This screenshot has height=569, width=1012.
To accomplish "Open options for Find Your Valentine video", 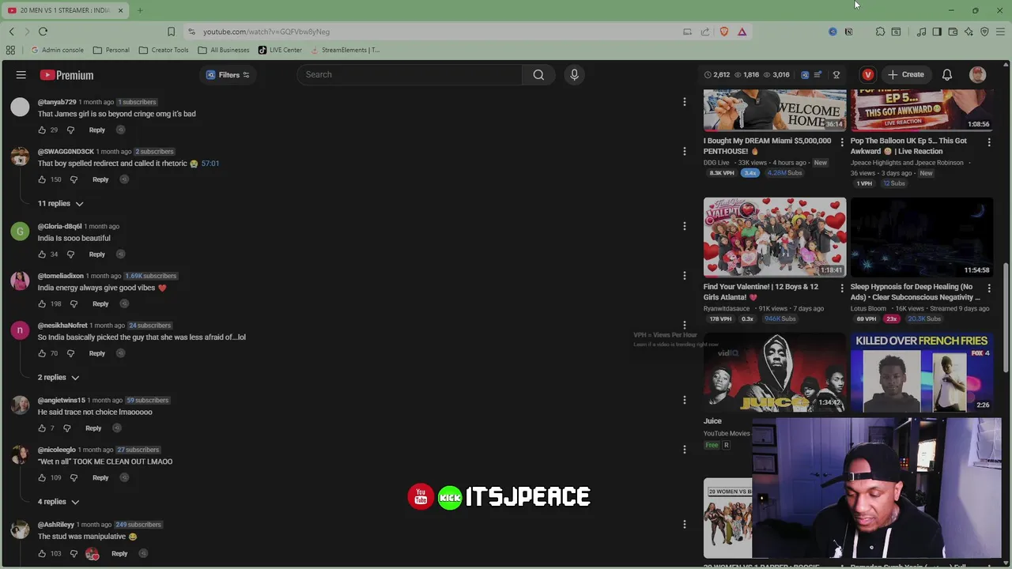I will click(841, 288).
